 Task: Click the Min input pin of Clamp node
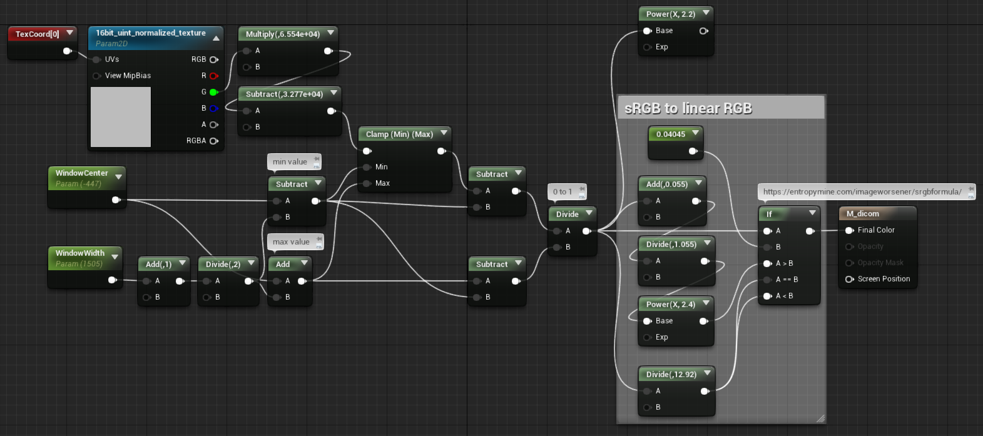click(x=367, y=167)
